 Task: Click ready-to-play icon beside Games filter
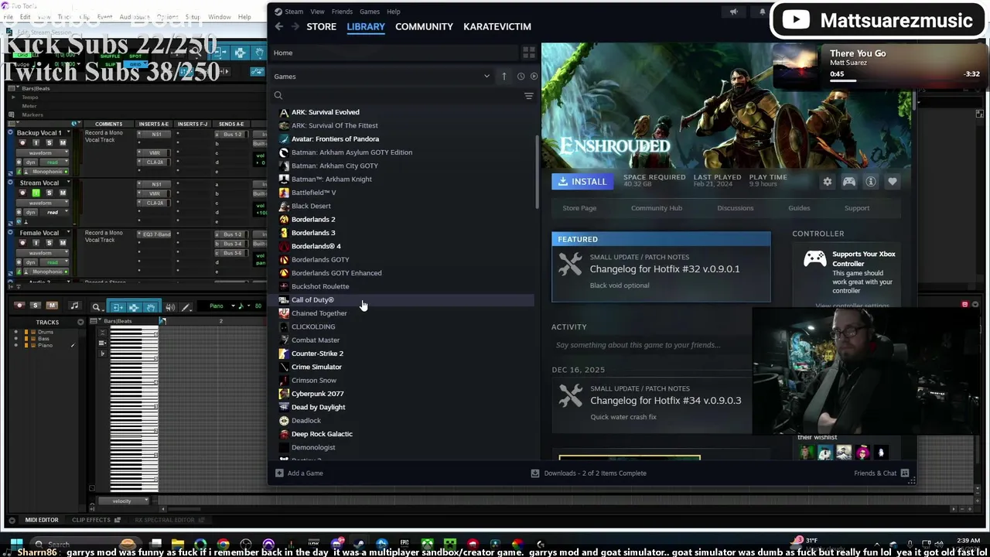click(x=534, y=76)
